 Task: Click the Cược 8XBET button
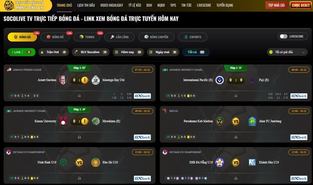point(300,5)
